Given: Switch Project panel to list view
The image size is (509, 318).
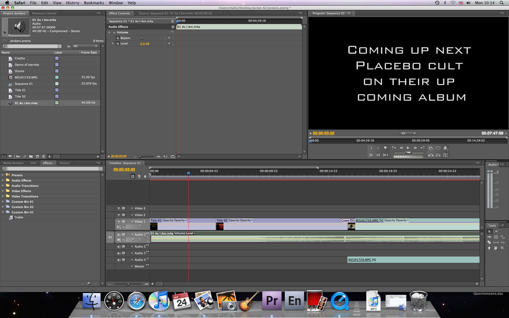Looking at the screenshot, I should click(x=4, y=156).
